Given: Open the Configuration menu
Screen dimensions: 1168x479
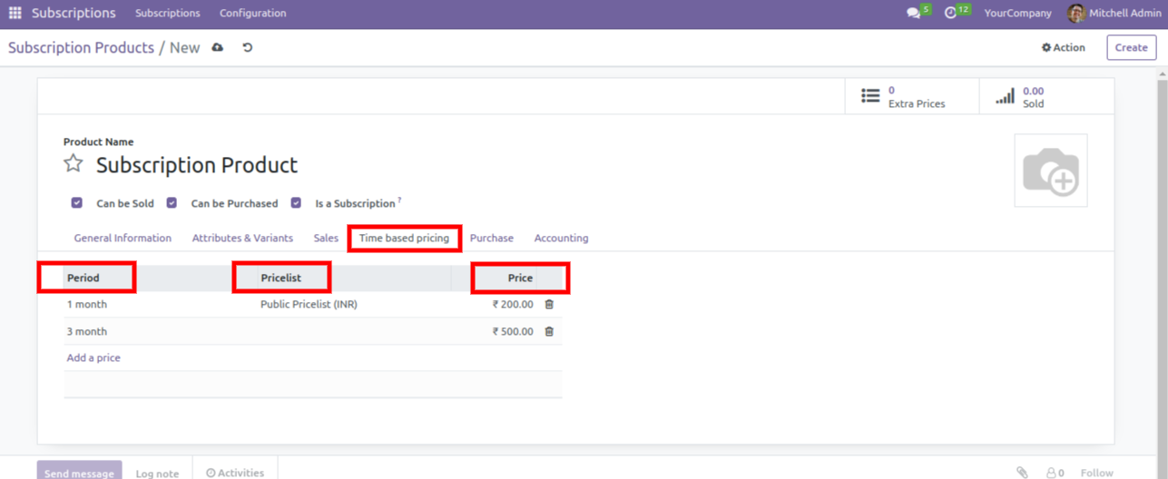Looking at the screenshot, I should click(252, 14).
